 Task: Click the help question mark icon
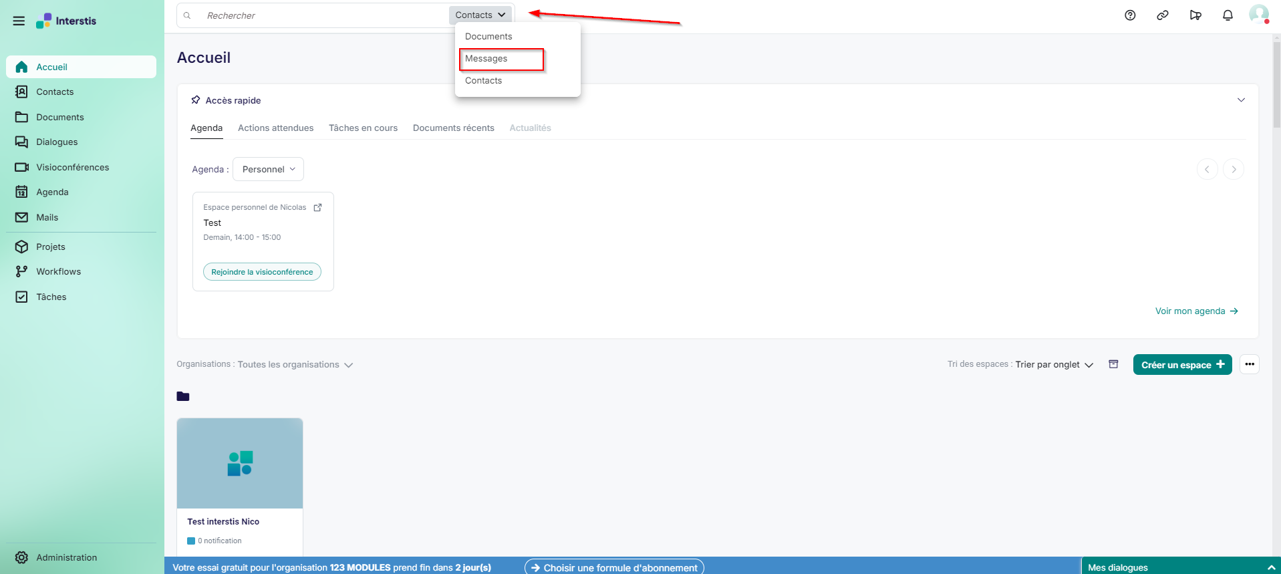[x=1130, y=15]
